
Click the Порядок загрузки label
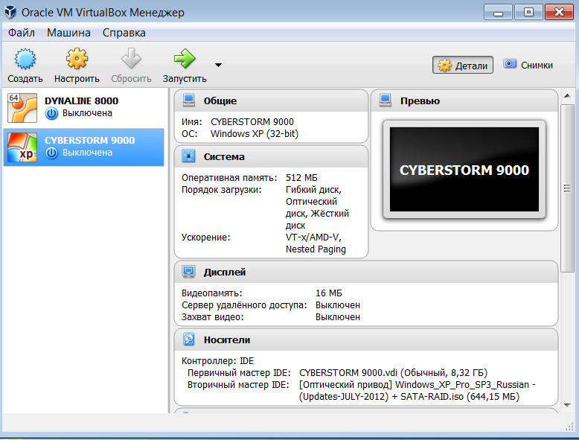221,190
